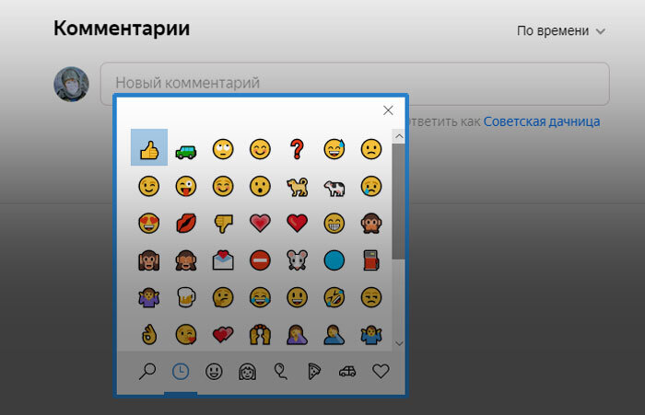The width and height of the screenshot is (645, 415).
Task: Open celebrations balloon category tab
Action: (x=280, y=372)
